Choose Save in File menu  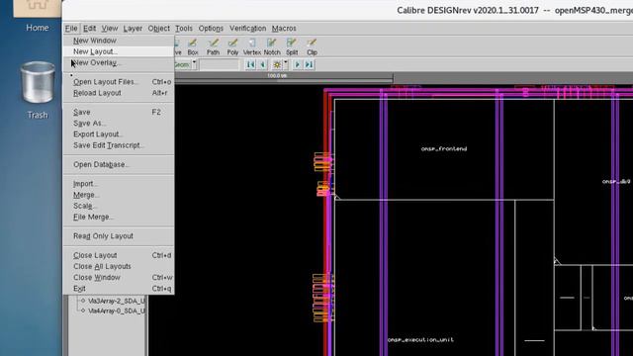(119, 112)
